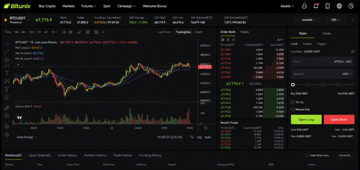Enable the Reduce-Only checkbox

coord(292,110)
